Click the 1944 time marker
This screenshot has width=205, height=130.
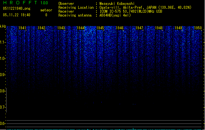81,28
